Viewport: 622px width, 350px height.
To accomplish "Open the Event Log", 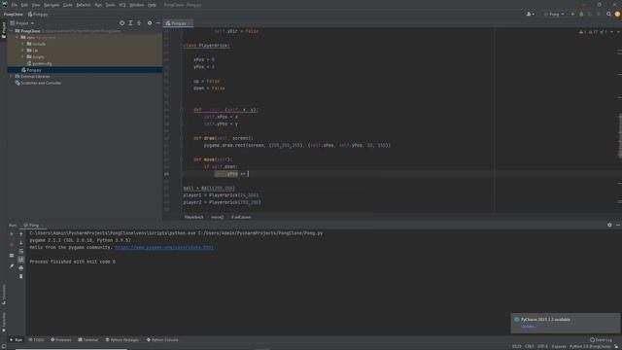I will click(601, 340).
